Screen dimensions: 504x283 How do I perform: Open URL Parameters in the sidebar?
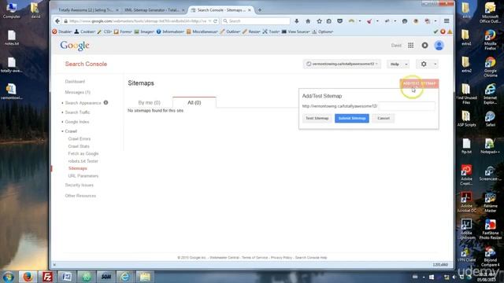coord(83,176)
